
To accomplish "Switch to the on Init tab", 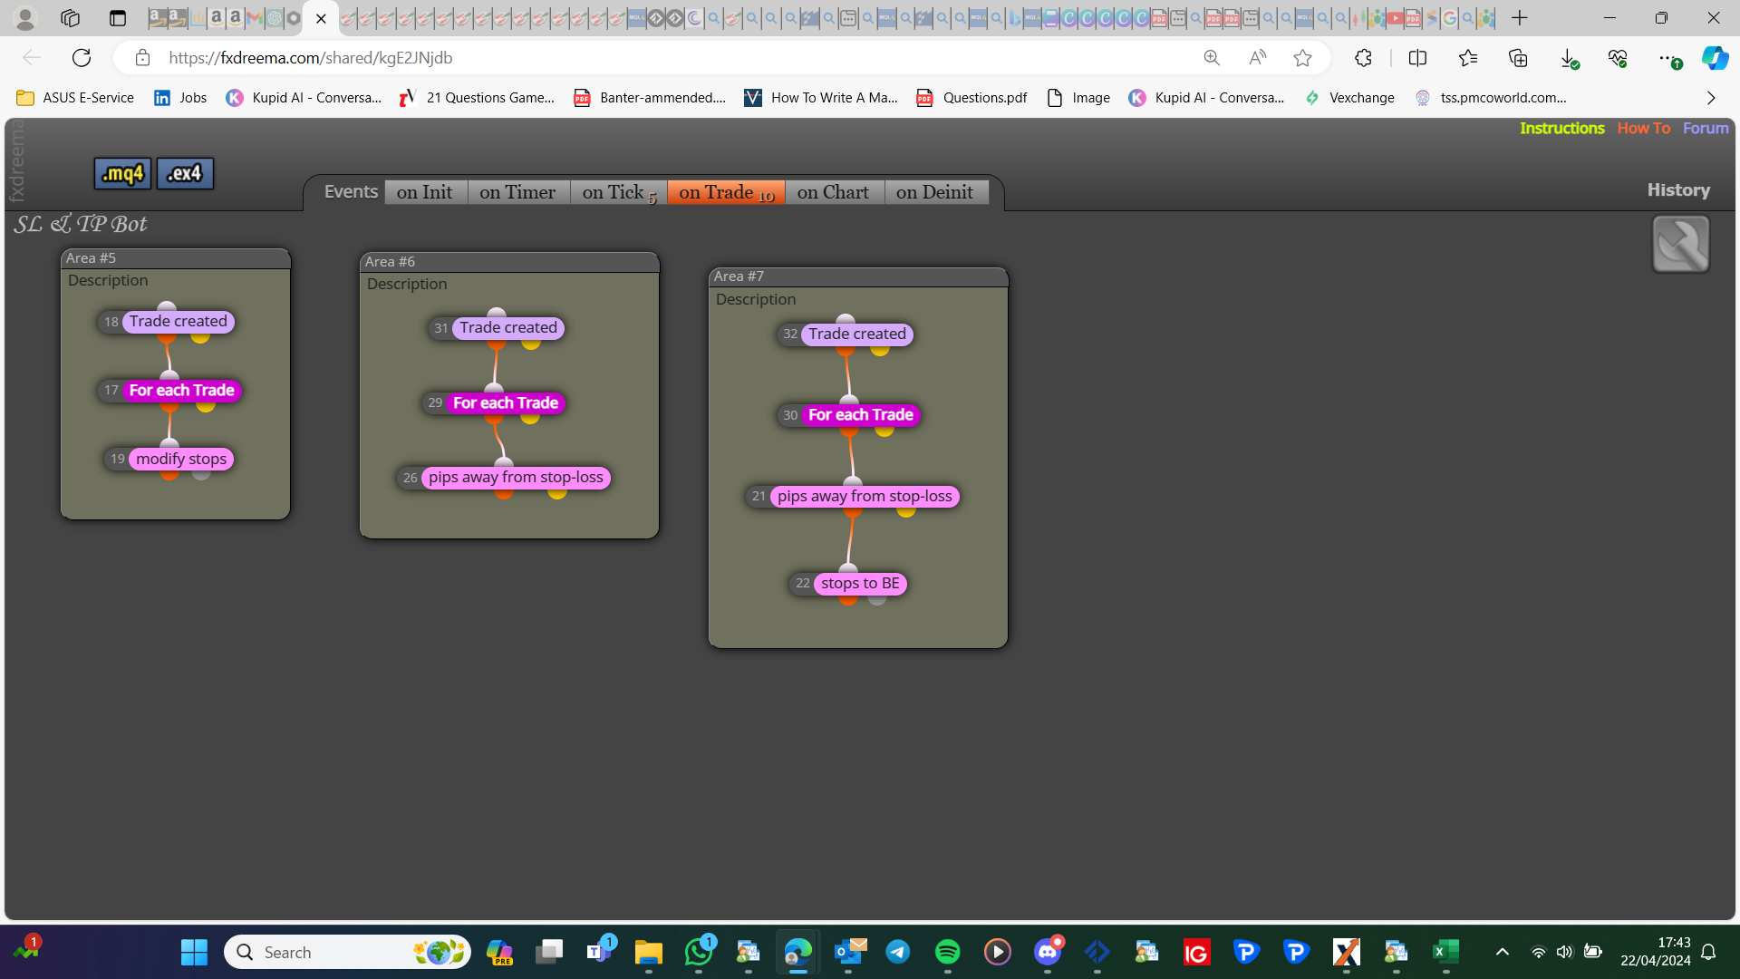I will (425, 192).
